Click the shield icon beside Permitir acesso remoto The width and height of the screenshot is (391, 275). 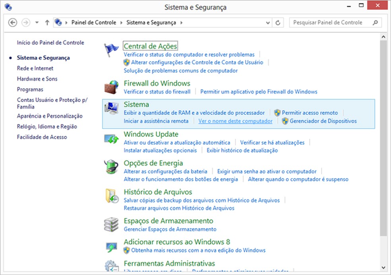(x=277, y=113)
